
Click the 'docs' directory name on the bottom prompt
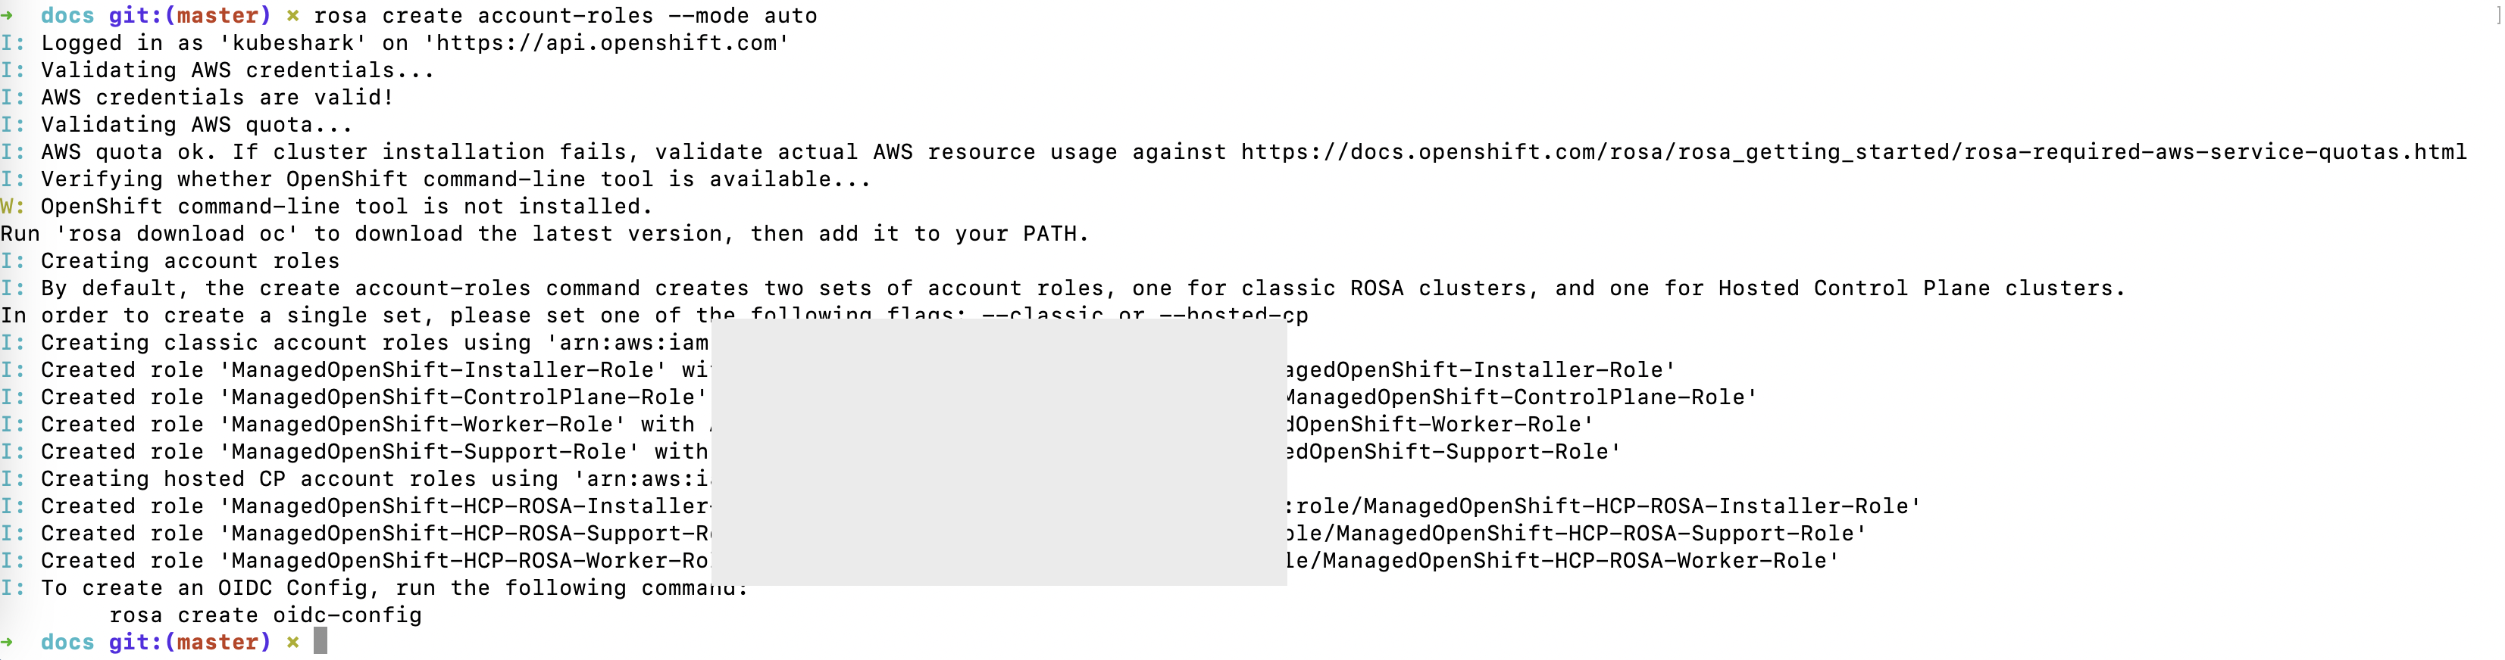coord(67,642)
